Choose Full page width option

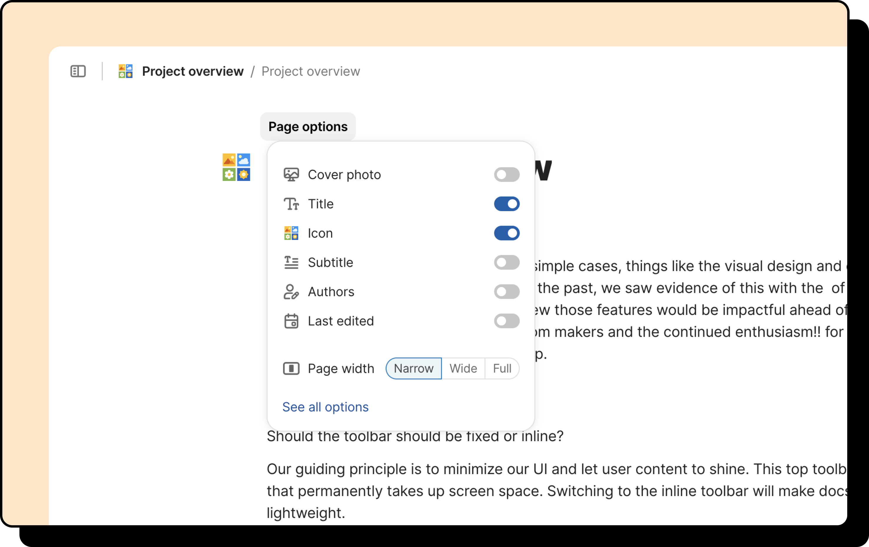502,368
